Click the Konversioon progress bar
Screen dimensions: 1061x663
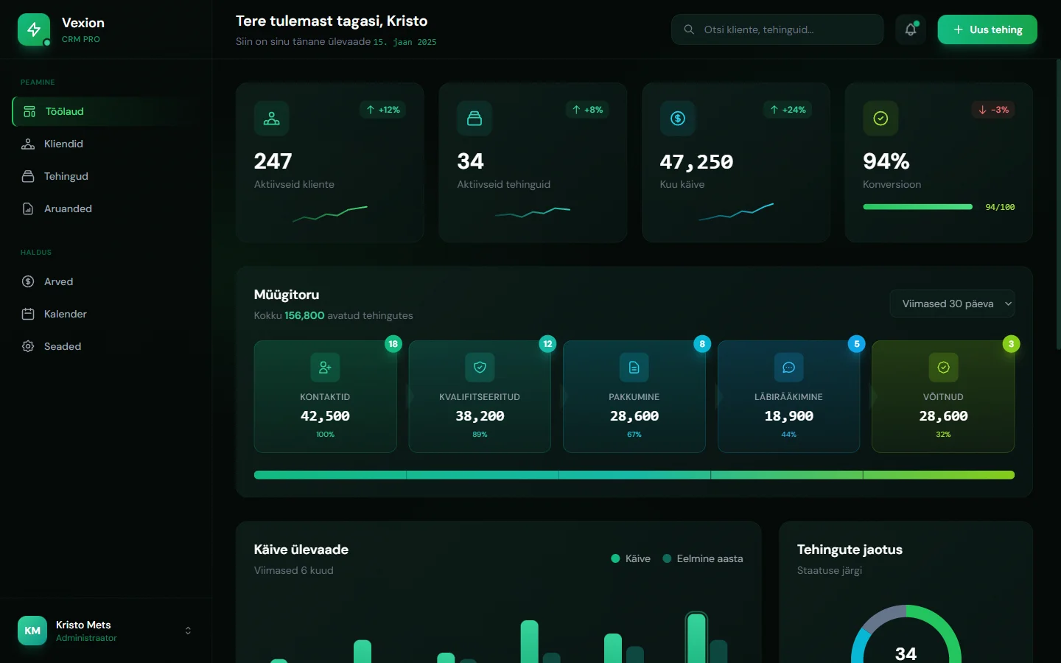coord(917,207)
